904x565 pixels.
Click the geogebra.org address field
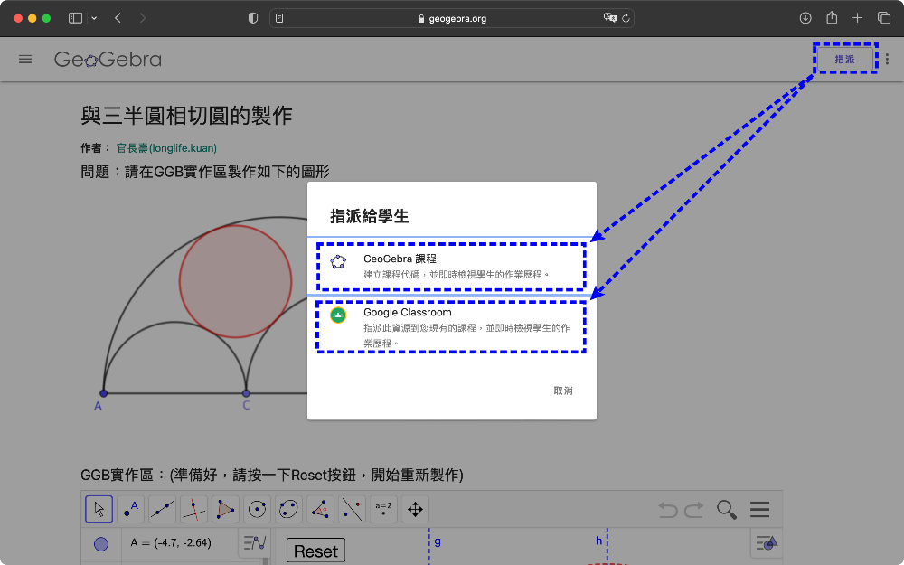[x=452, y=18]
